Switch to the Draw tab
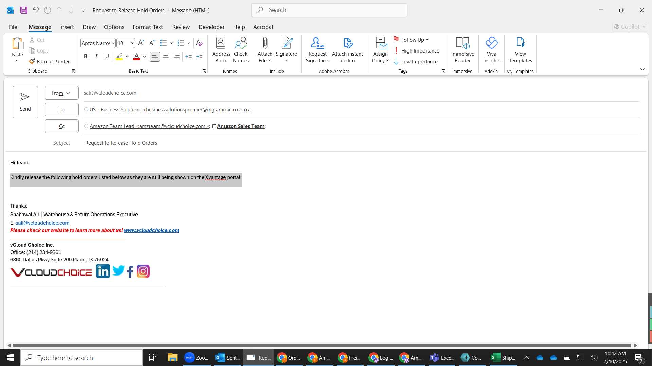The height and width of the screenshot is (366, 652). (x=89, y=27)
